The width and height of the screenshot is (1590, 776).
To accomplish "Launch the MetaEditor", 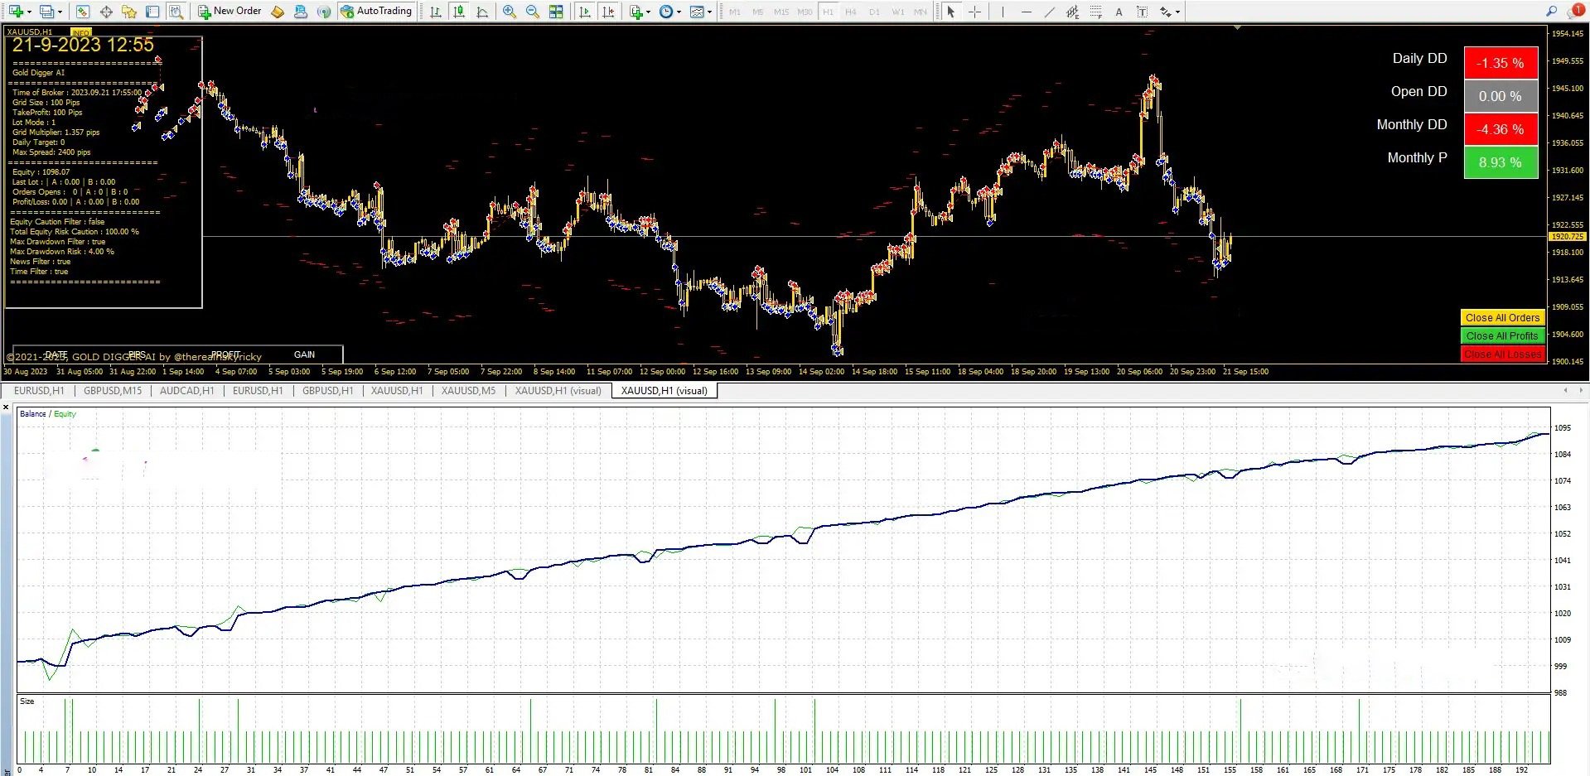I will (278, 12).
